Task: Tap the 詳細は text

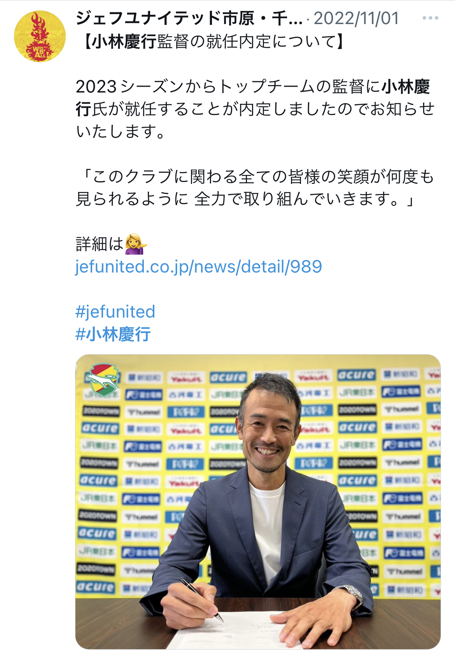Action: (x=100, y=244)
